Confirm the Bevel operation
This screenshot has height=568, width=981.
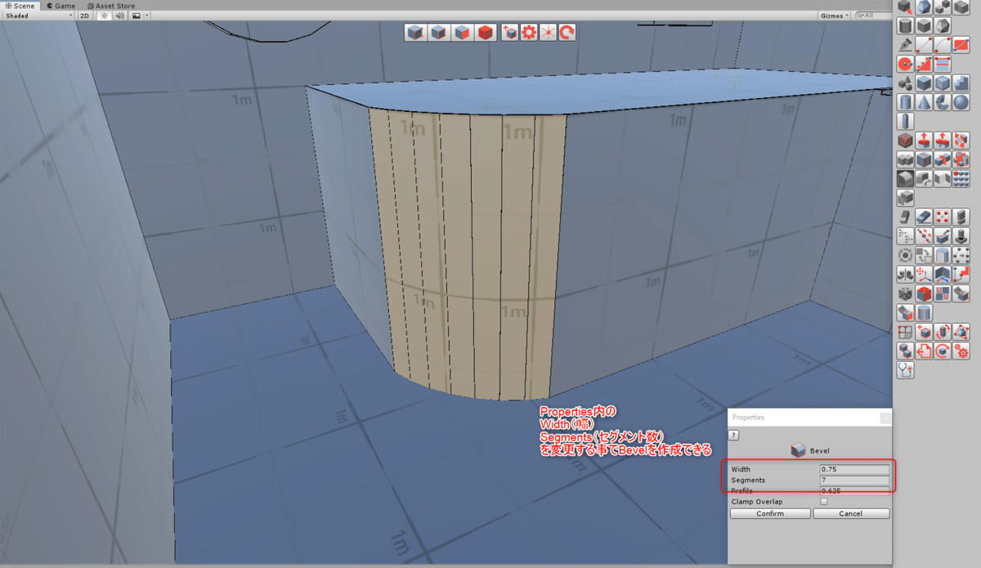770,513
